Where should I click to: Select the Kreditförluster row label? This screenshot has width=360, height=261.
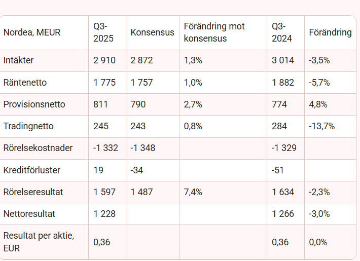coord(32,170)
